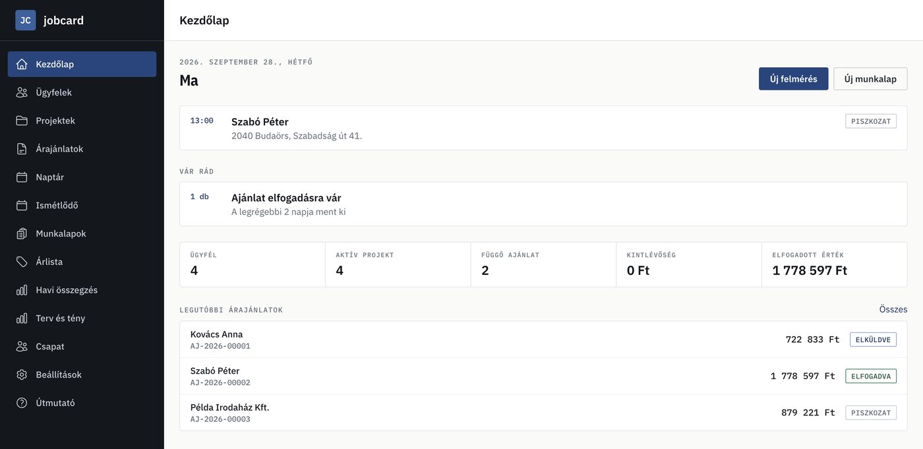Viewport: 923px width, 449px height.
Task: Click the Új felmérés button
Action: [x=793, y=78]
